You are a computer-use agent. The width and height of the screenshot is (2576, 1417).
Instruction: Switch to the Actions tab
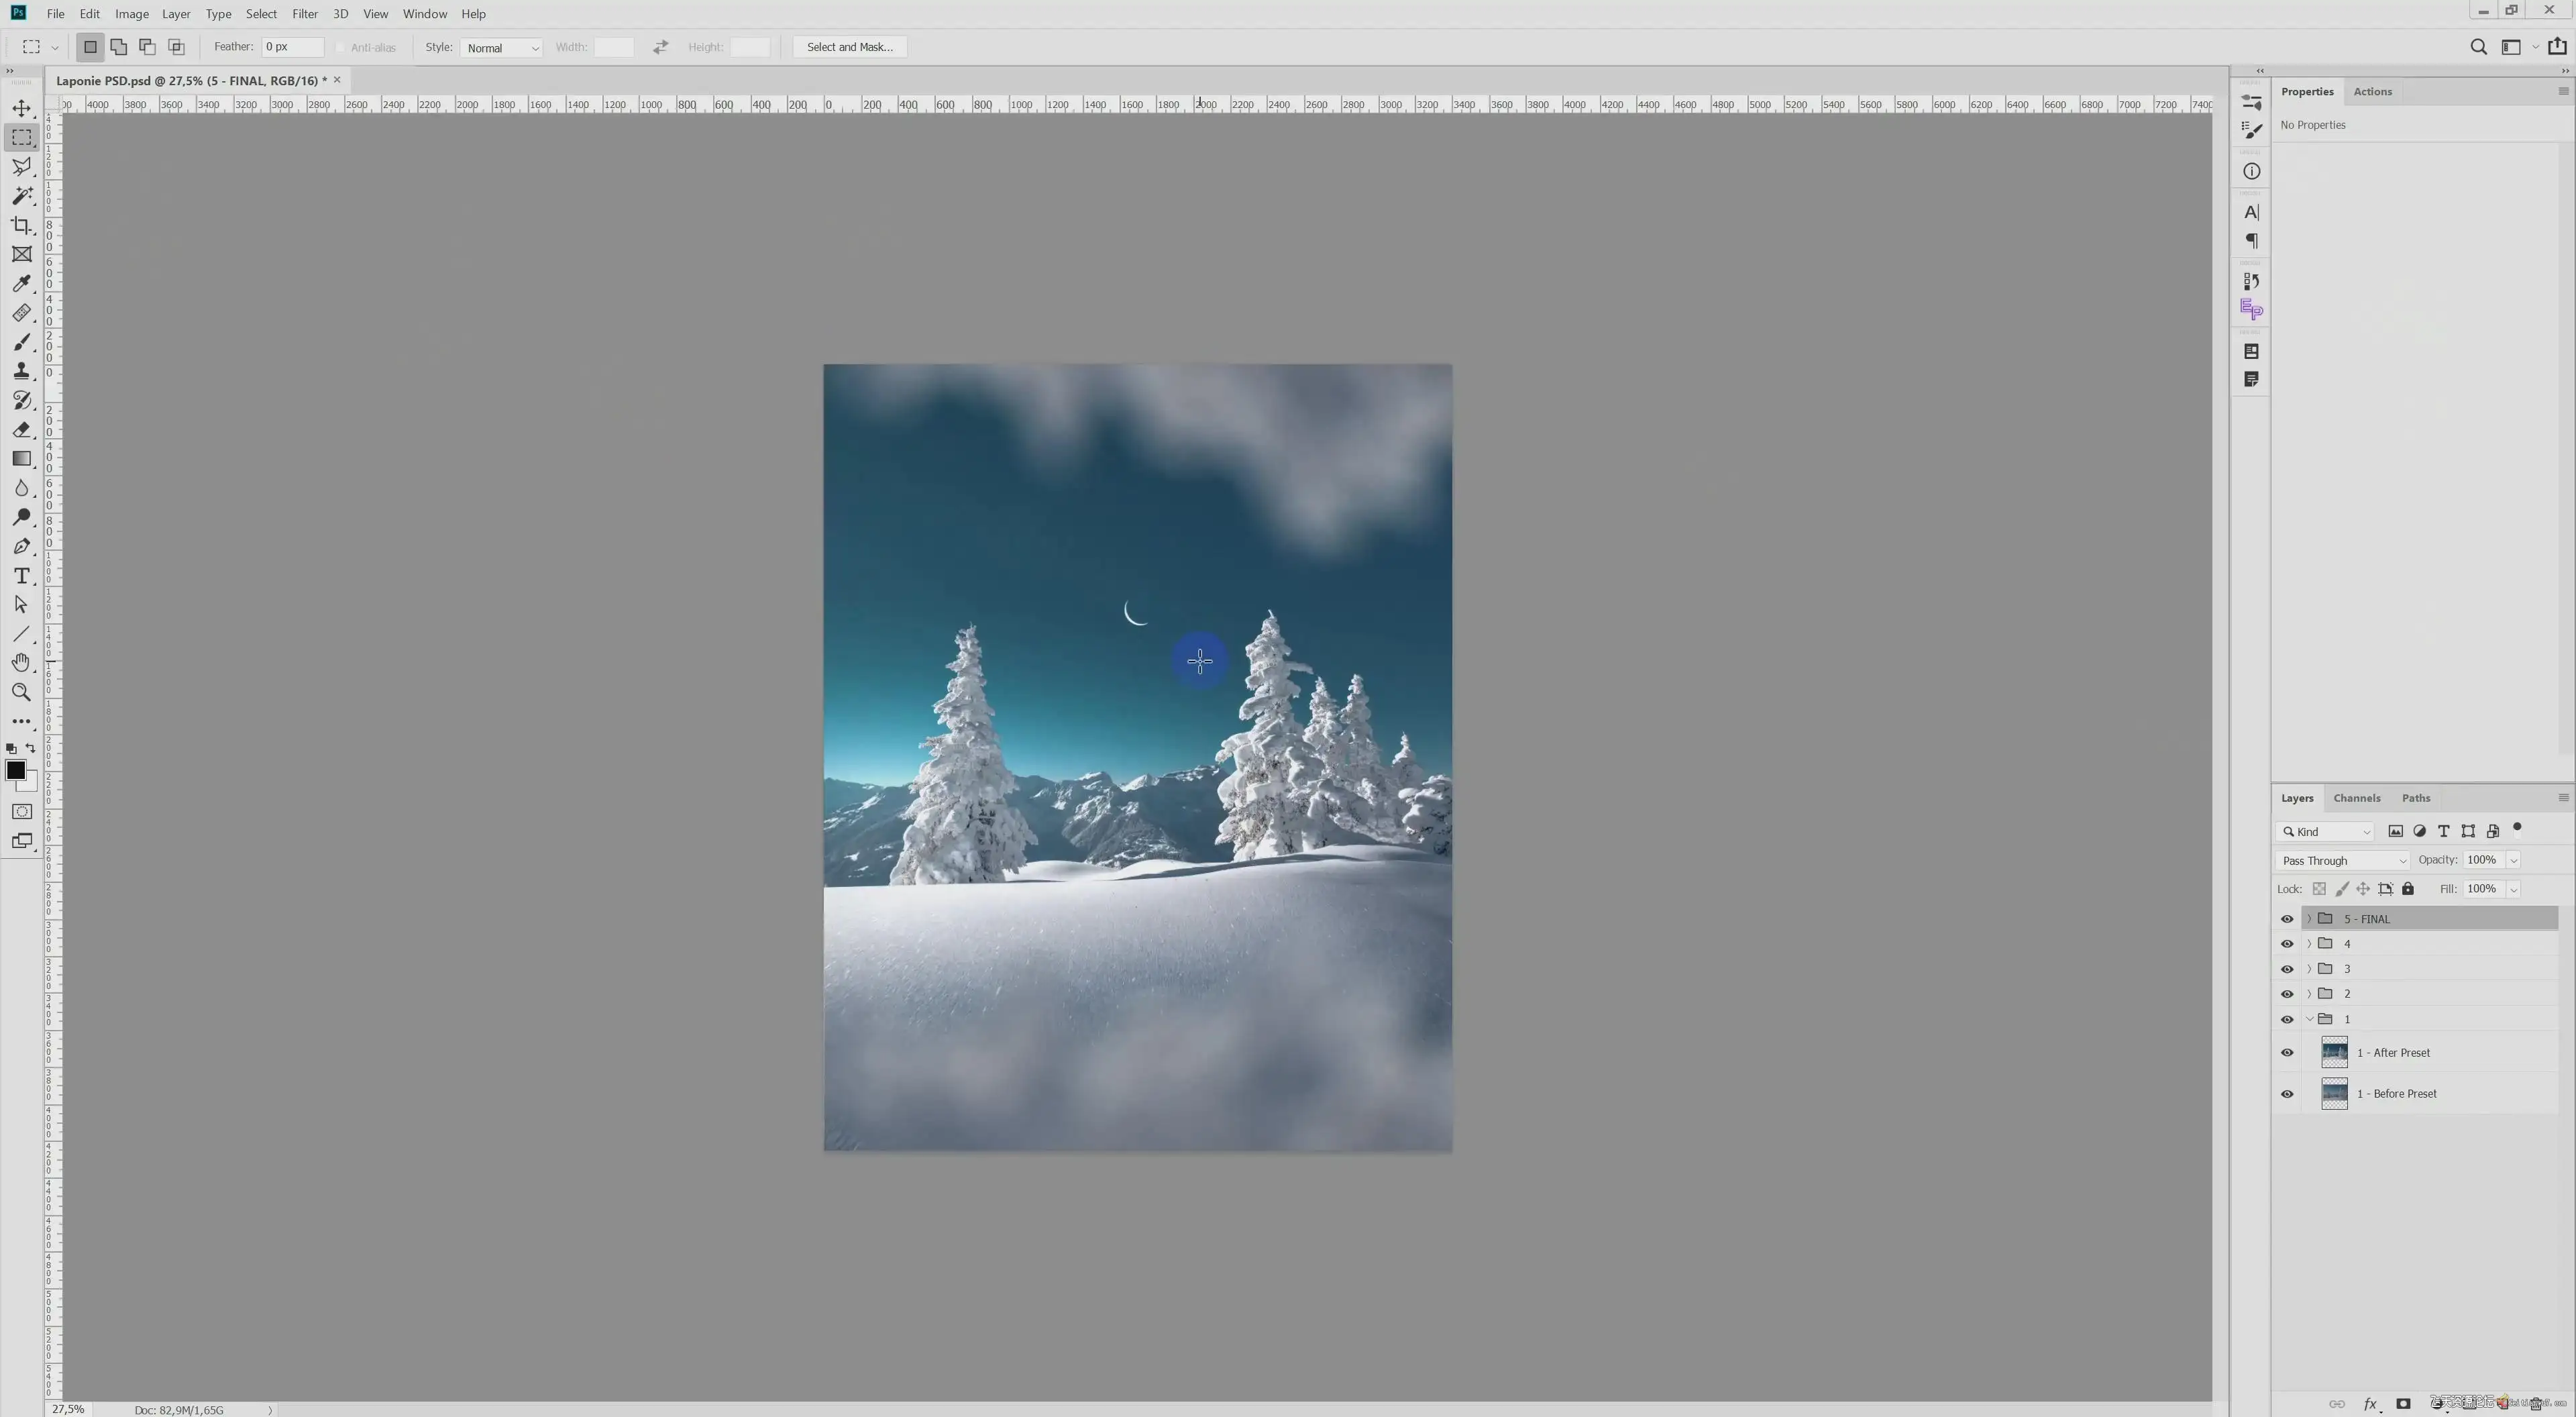click(2372, 92)
